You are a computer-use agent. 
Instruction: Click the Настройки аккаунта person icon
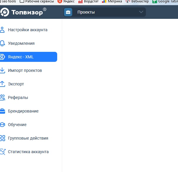(2, 30)
